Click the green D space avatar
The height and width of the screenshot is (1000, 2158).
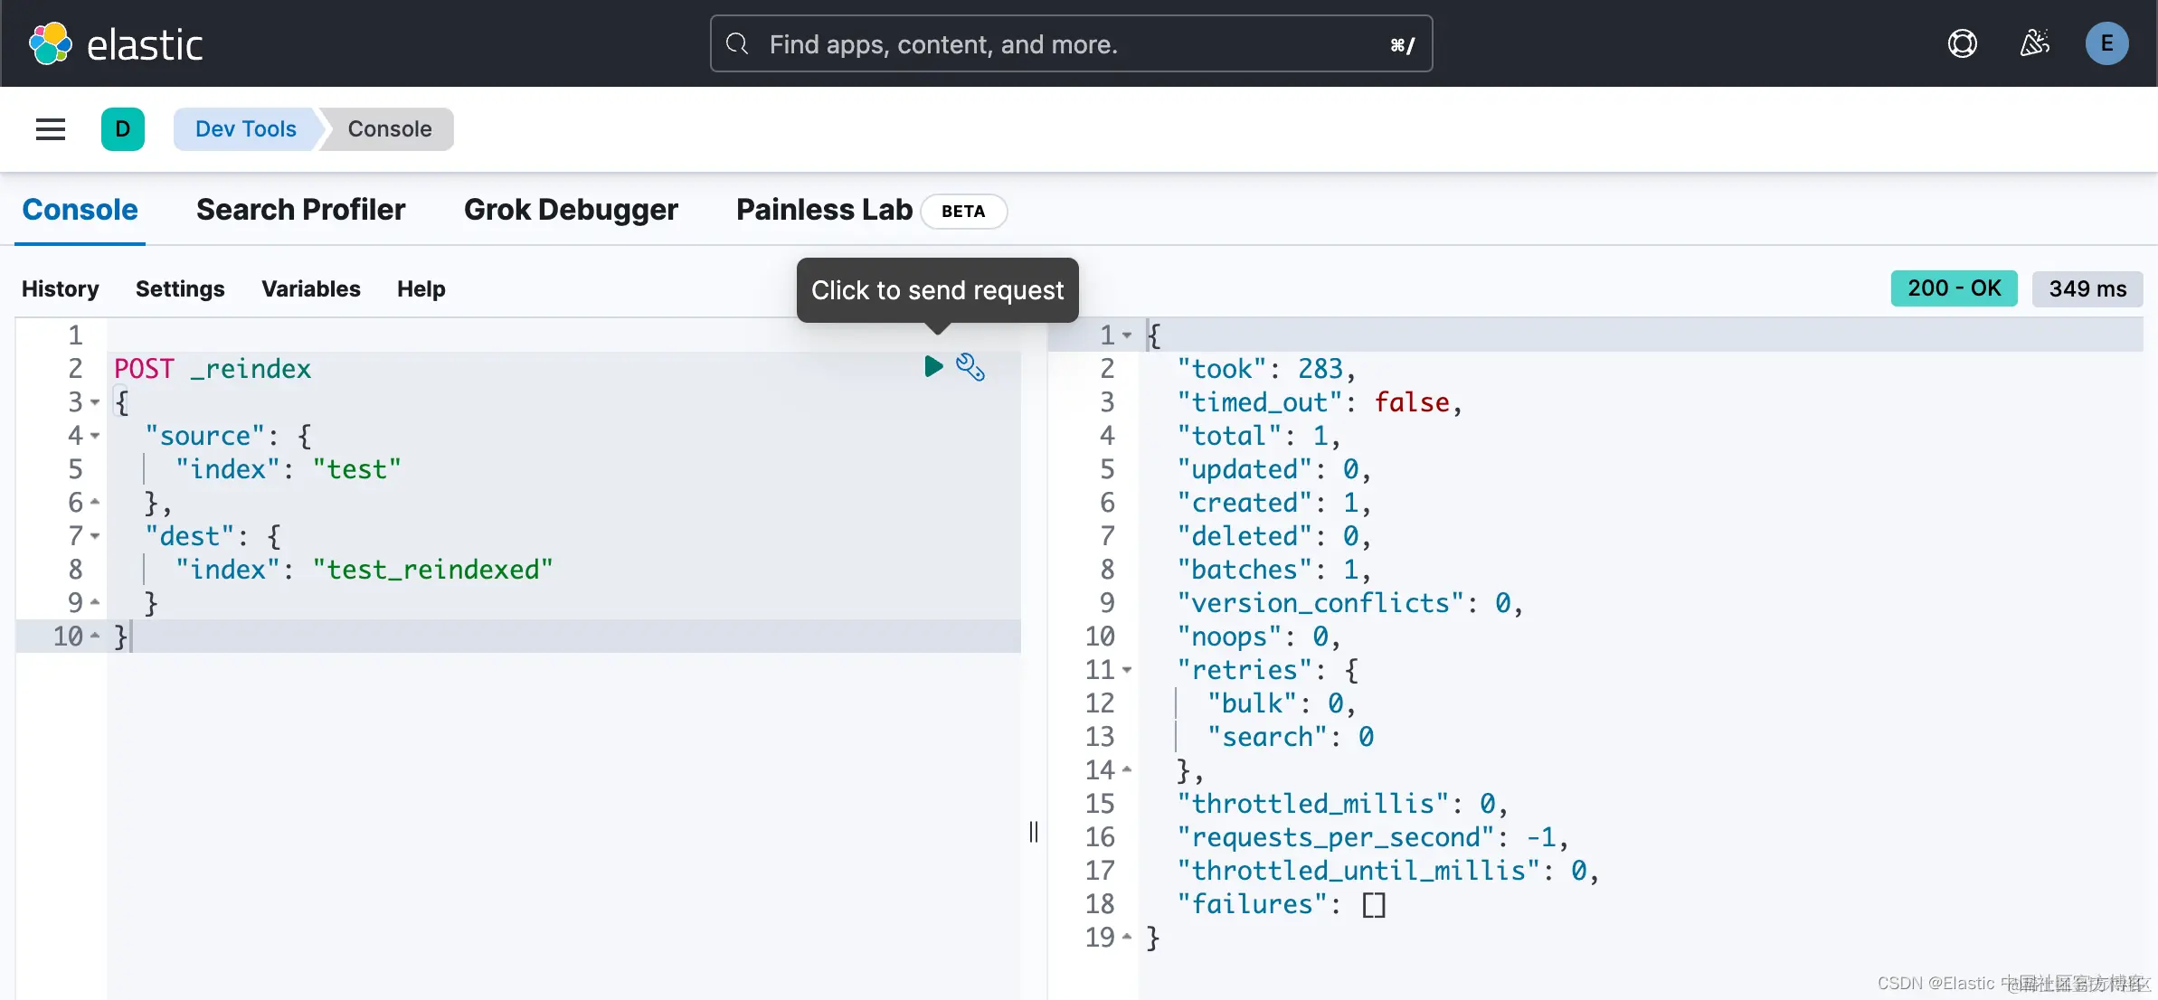click(x=123, y=129)
